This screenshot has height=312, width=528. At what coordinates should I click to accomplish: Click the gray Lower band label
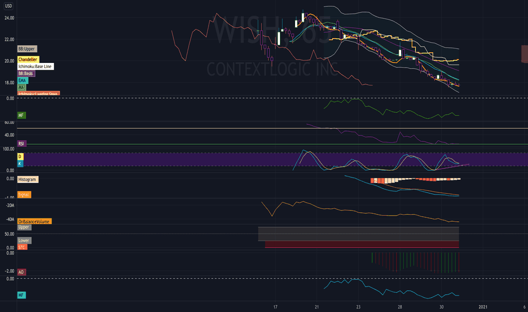click(x=24, y=241)
